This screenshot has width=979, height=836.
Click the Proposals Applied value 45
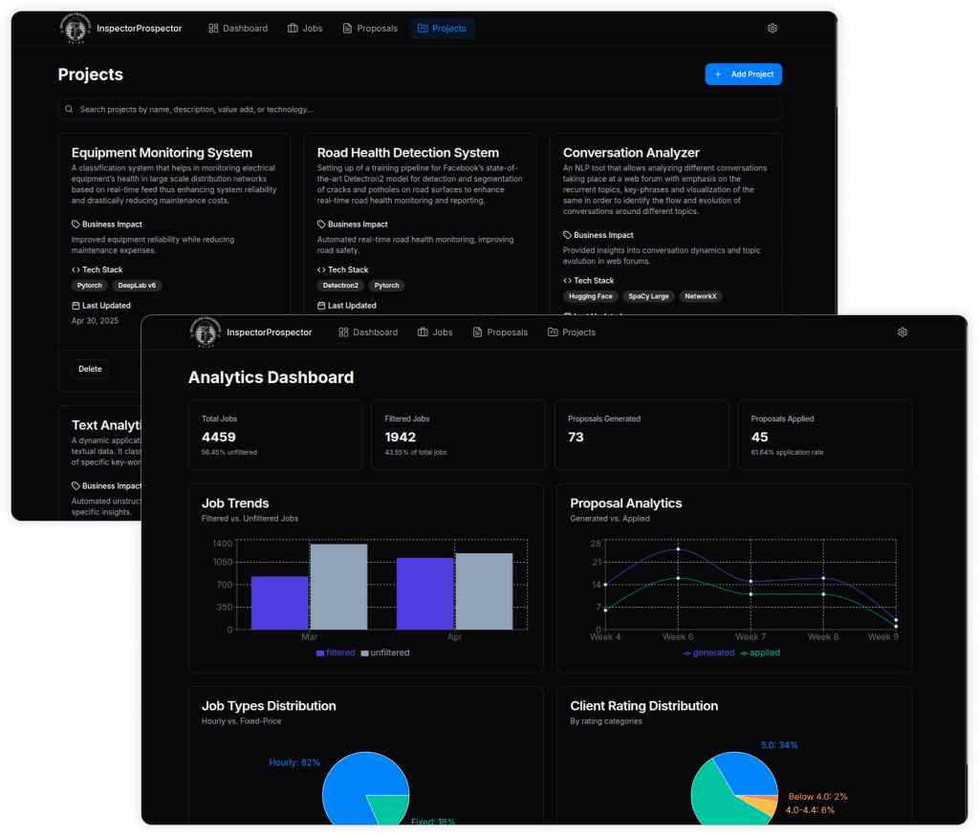click(x=759, y=438)
